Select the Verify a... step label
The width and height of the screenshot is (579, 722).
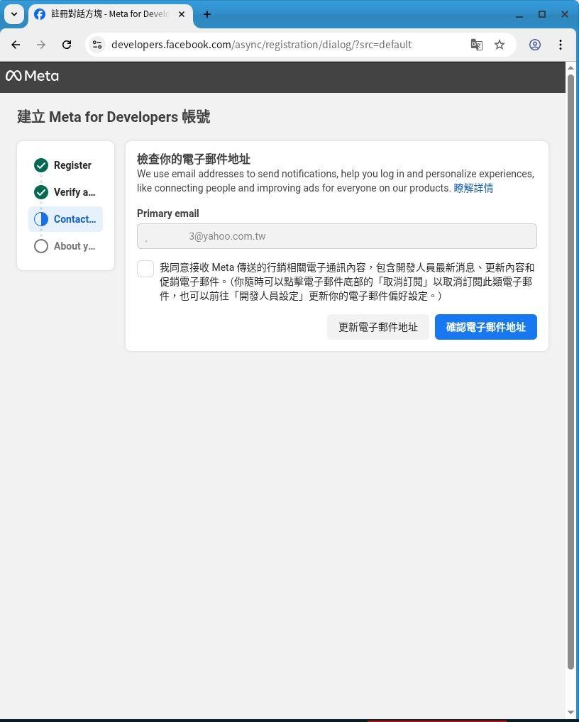[x=75, y=192]
